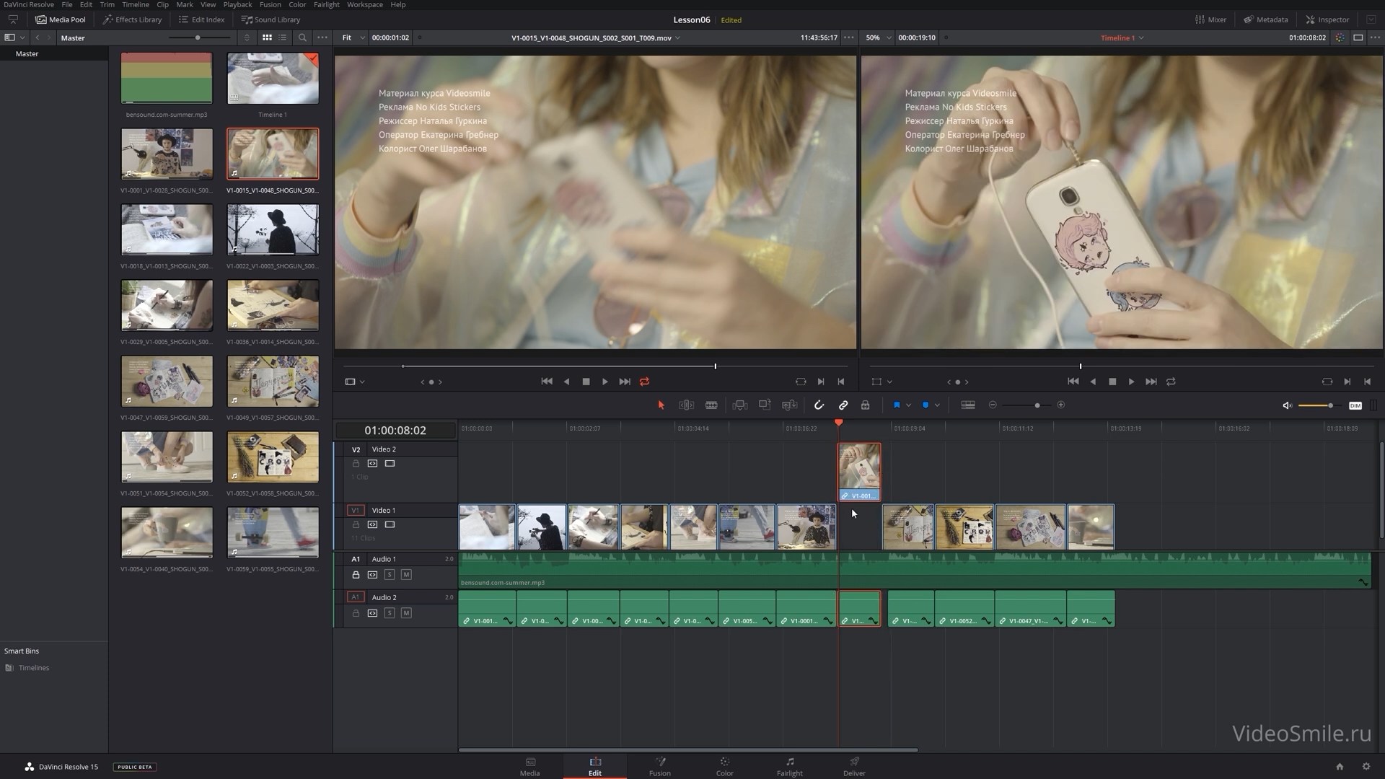This screenshot has width=1385, height=779.
Task: Click the blue Flag marker icon
Action: (897, 405)
